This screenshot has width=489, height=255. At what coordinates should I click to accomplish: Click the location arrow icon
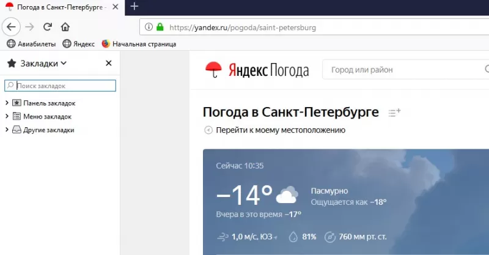coord(208,130)
